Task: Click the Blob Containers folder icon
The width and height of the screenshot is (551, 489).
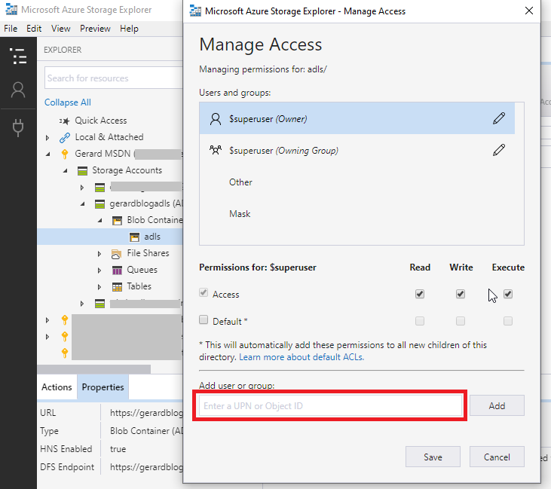Action: (117, 220)
